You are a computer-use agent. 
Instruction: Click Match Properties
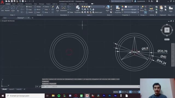(x=118, y=9)
